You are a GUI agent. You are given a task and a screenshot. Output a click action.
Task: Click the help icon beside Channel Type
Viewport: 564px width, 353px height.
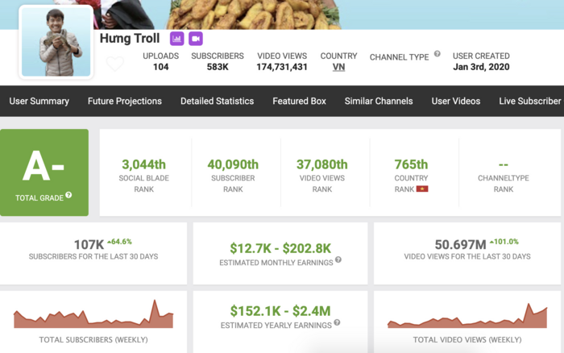pyautogui.click(x=438, y=54)
